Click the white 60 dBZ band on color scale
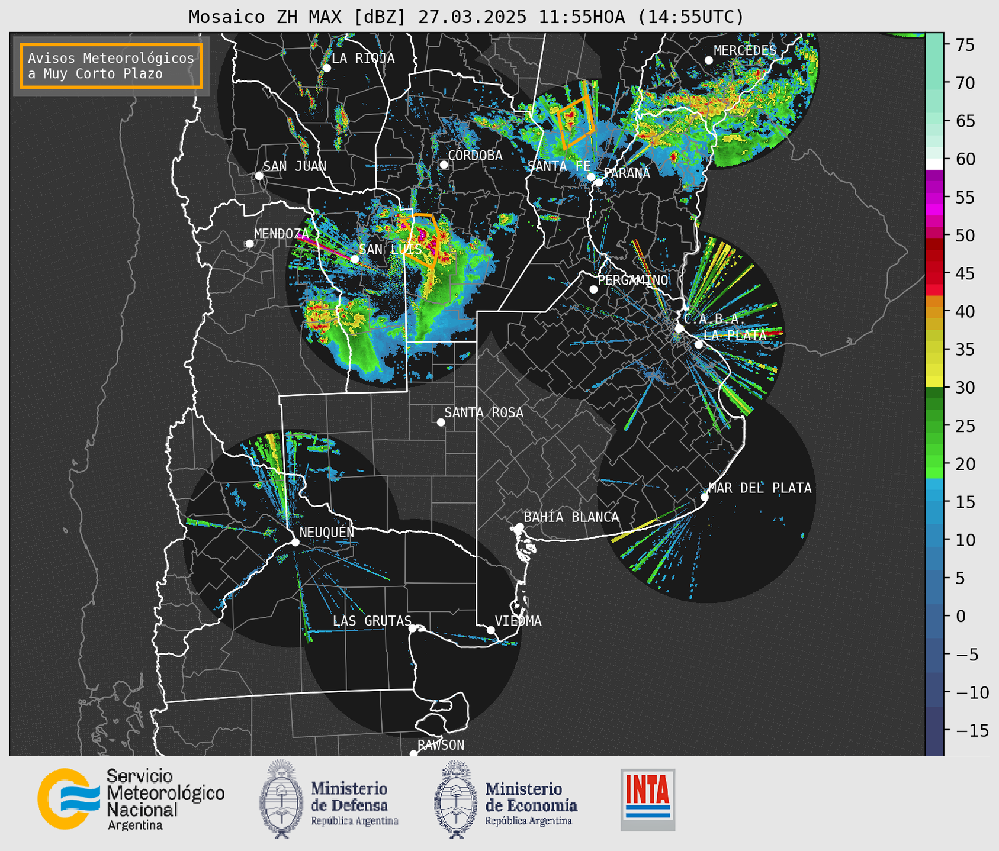 coord(934,163)
